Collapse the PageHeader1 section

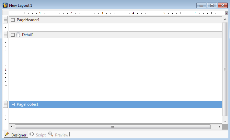coord(13,20)
